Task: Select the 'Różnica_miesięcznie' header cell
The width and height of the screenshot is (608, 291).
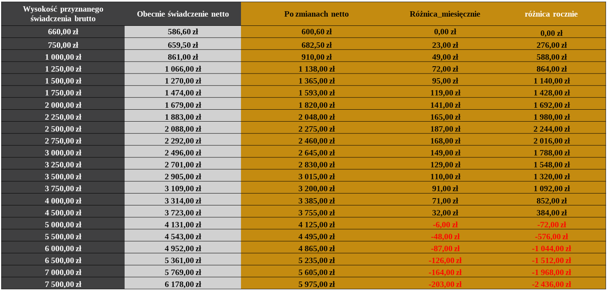Action: point(445,14)
